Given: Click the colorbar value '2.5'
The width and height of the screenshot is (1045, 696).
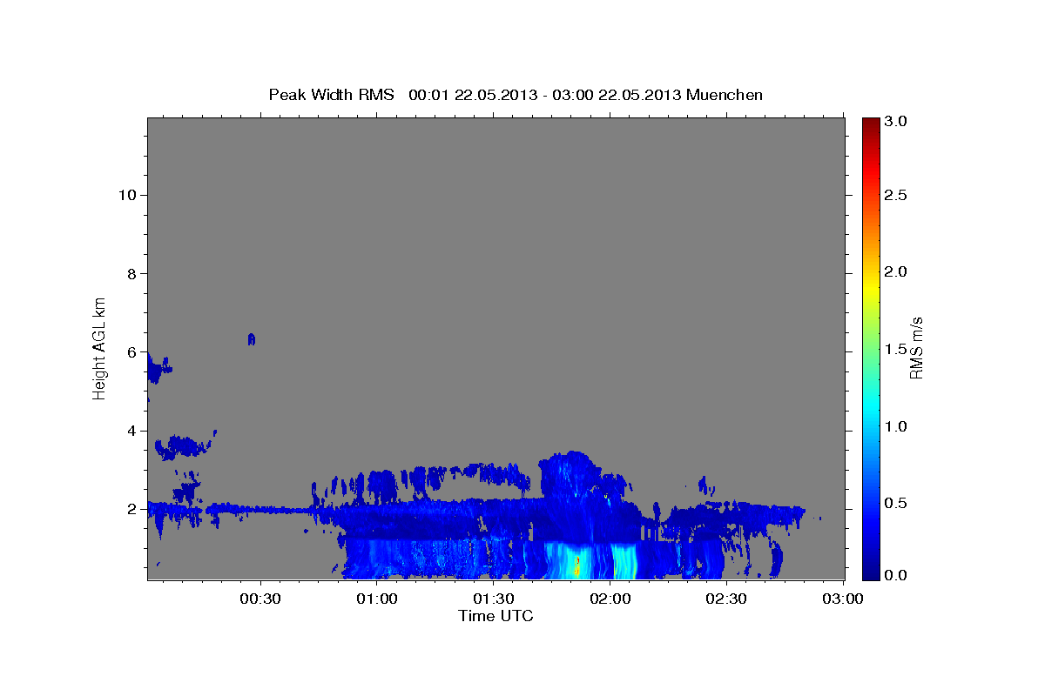Looking at the screenshot, I should tap(897, 195).
